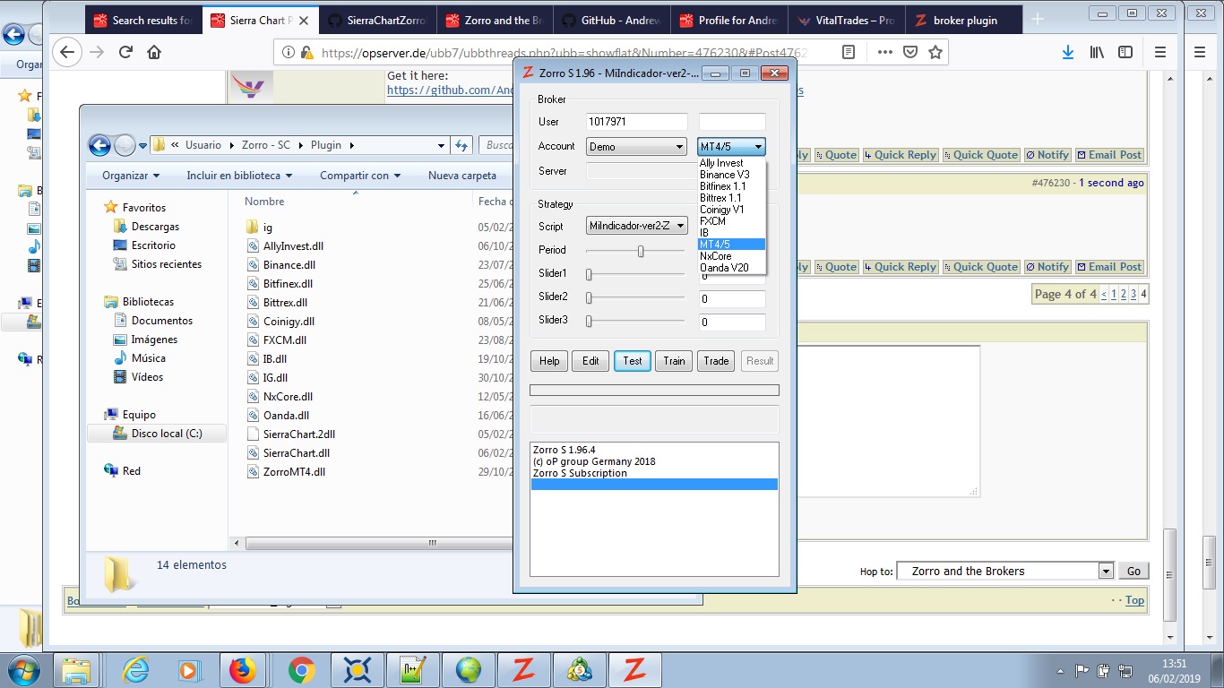Follow the Top link on the forum page

tap(1134, 600)
